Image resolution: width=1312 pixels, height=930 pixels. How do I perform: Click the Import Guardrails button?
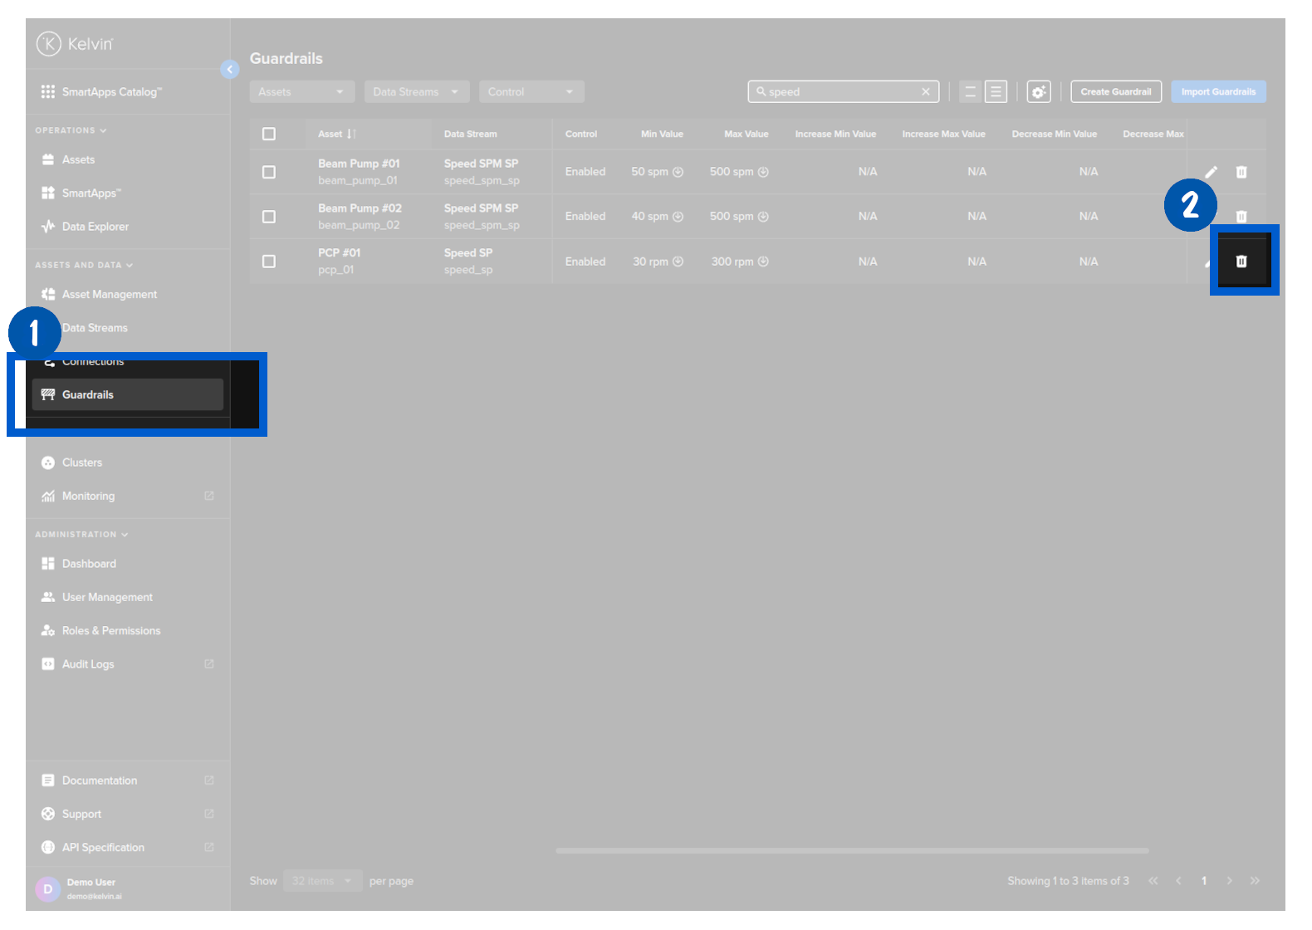[1217, 92]
